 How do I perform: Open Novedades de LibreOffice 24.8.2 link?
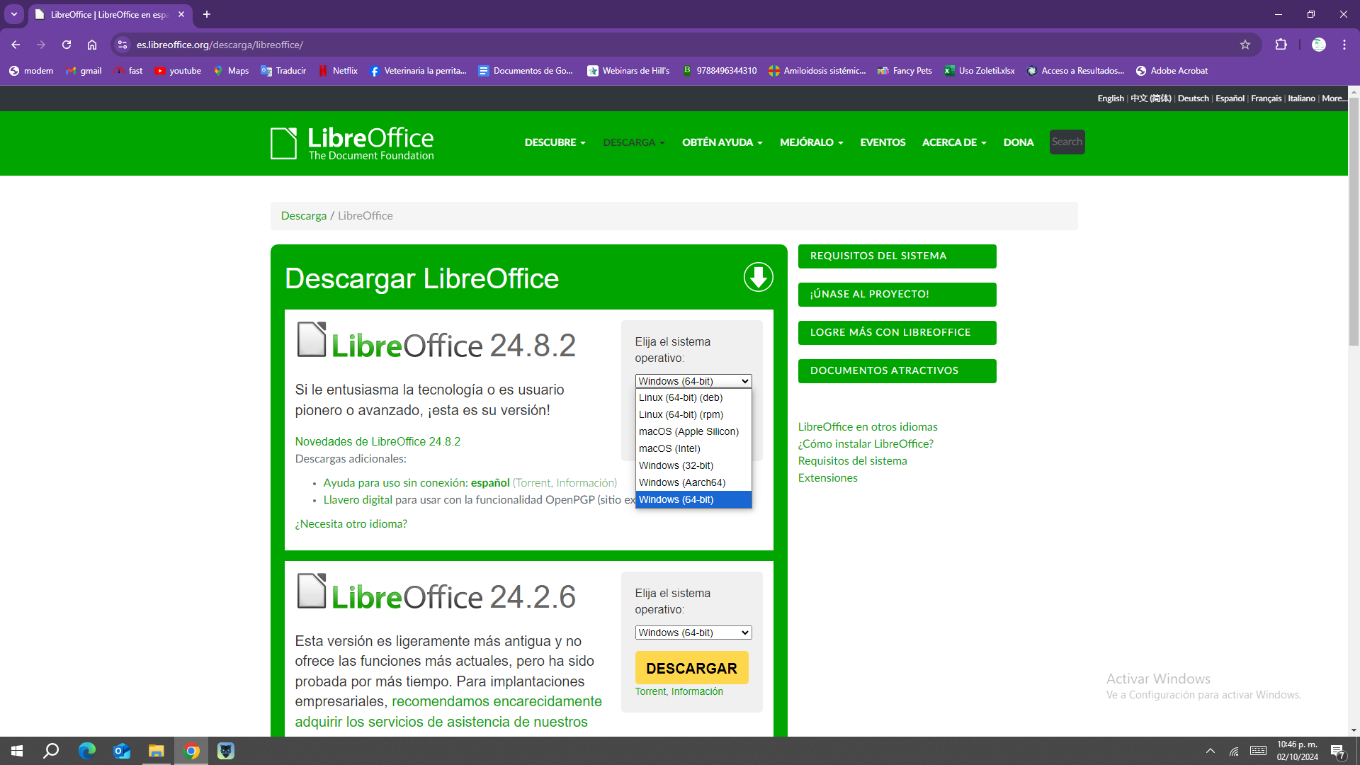pyautogui.click(x=378, y=441)
